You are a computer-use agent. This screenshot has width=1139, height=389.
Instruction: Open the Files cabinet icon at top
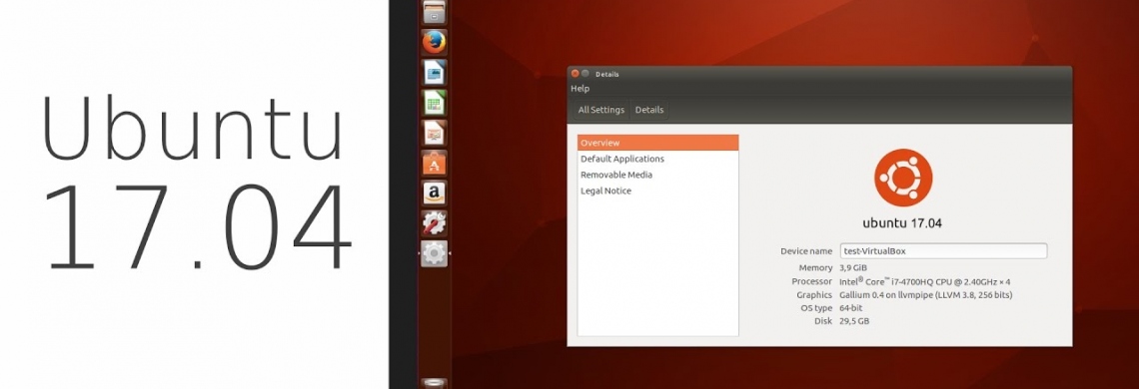tap(434, 12)
